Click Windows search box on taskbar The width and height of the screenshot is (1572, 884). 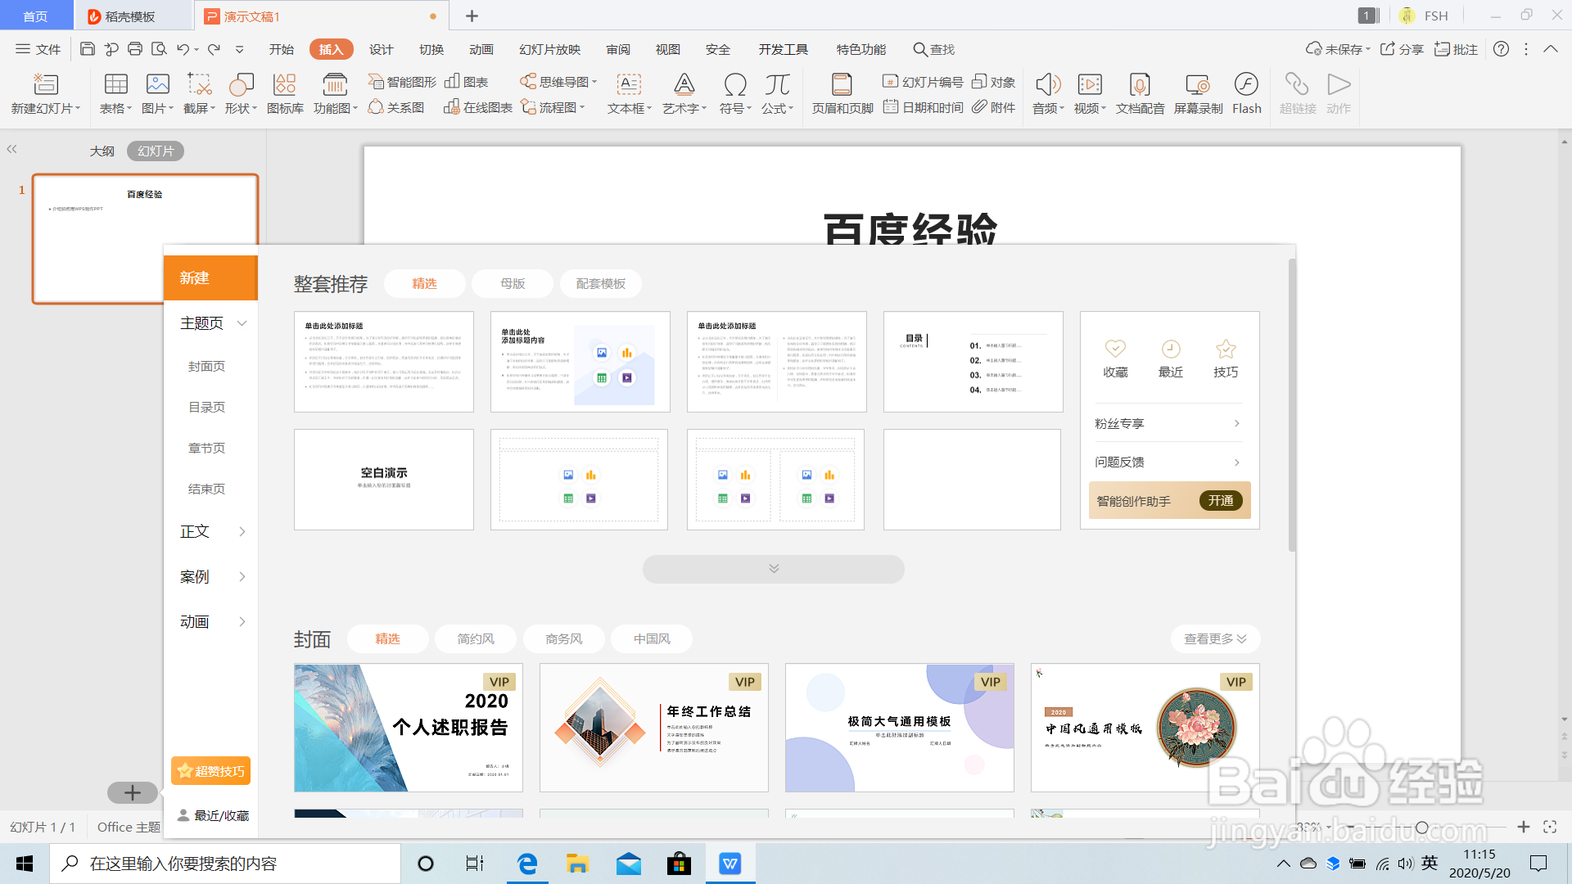point(225,864)
